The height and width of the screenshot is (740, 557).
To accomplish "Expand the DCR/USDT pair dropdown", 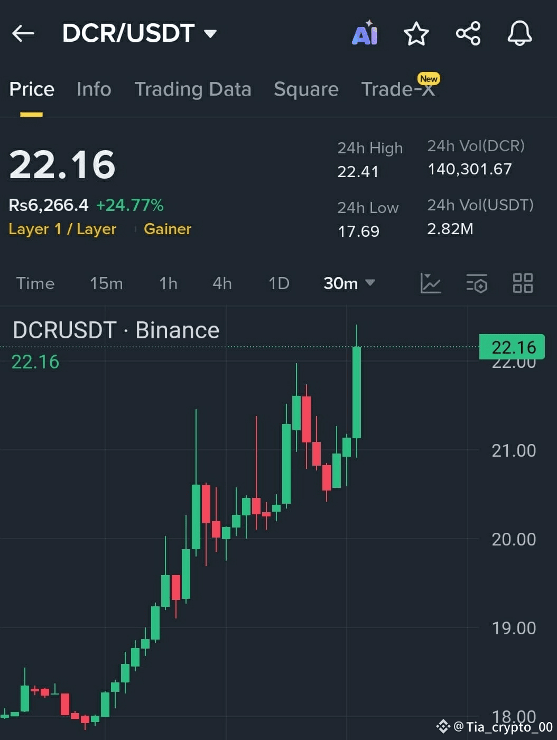I will [x=210, y=34].
